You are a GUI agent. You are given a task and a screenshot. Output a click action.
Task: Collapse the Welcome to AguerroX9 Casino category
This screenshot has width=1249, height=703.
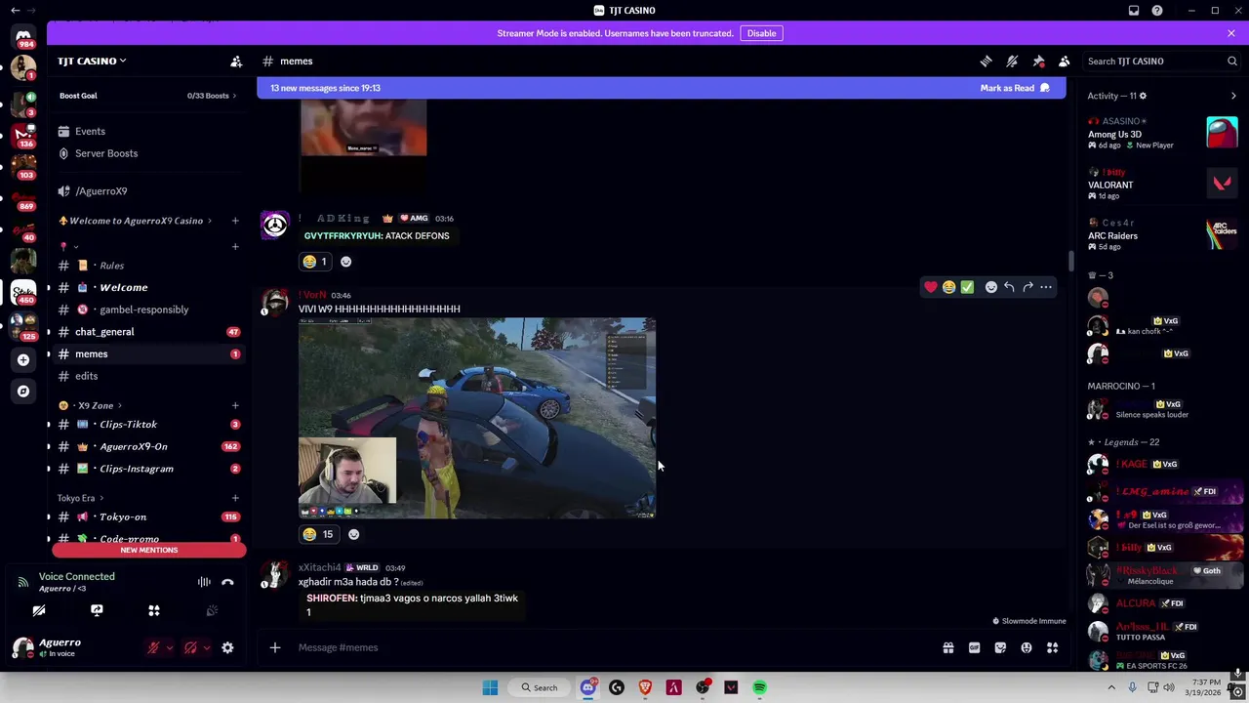click(x=136, y=221)
